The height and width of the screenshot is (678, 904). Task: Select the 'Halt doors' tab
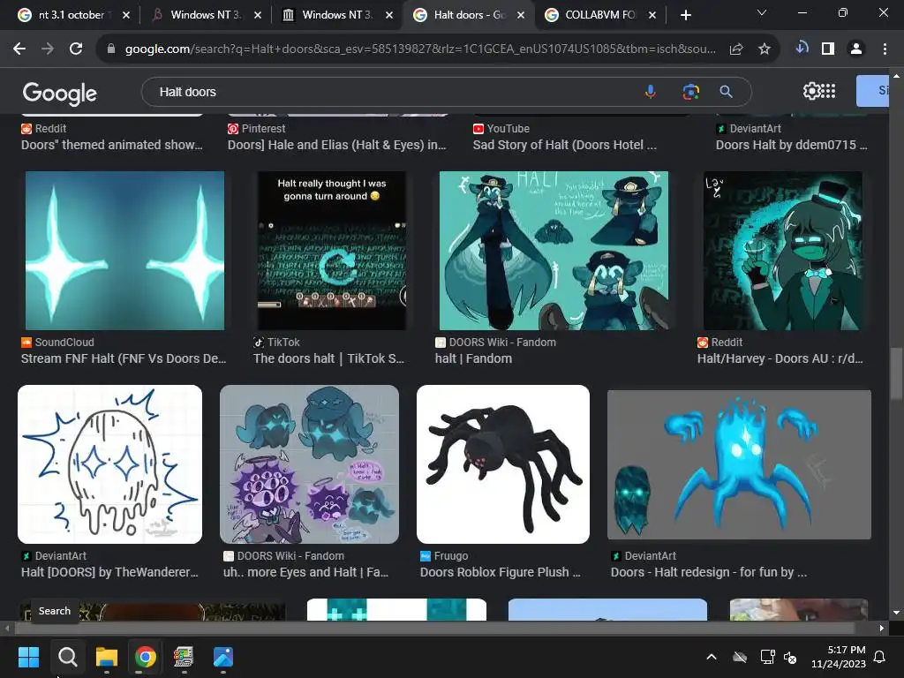469,15
